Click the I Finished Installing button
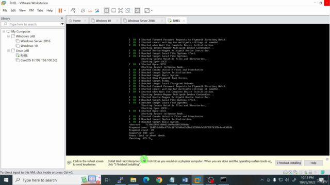 (289, 163)
